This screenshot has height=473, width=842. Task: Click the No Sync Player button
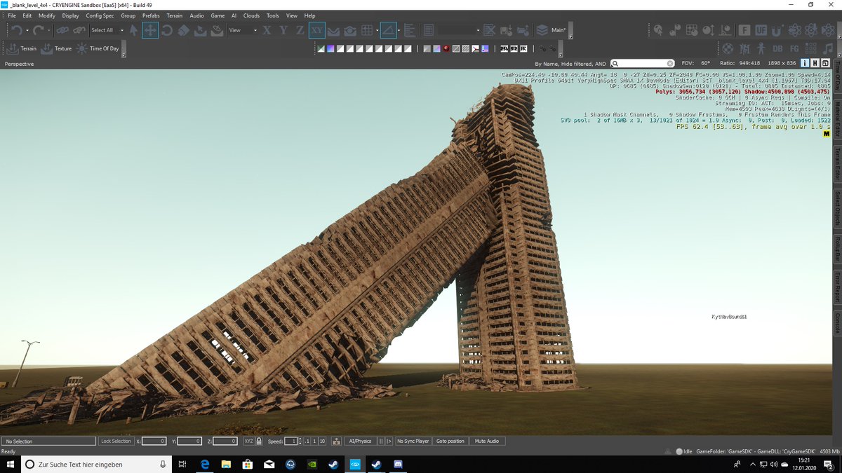click(x=413, y=441)
